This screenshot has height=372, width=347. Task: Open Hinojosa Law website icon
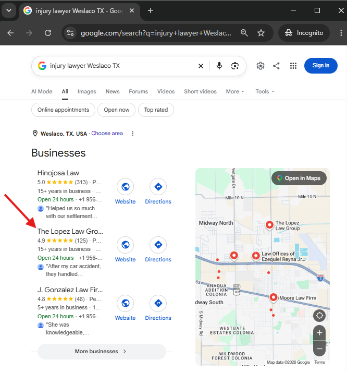(x=125, y=187)
